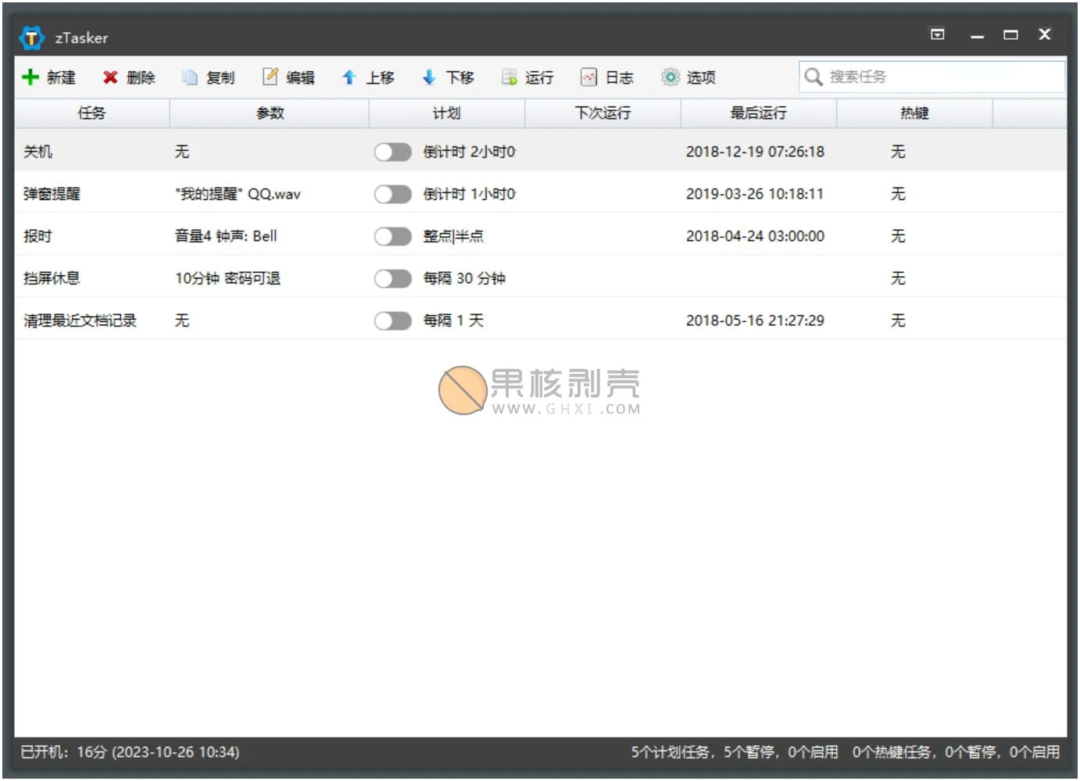Click the 删除 delete icon
The width and height of the screenshot is (1080, 781).
point(109,77)
